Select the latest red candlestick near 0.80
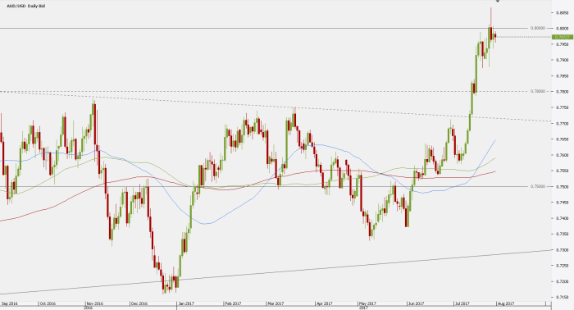The image size is (574, 310). pos(495,35)
